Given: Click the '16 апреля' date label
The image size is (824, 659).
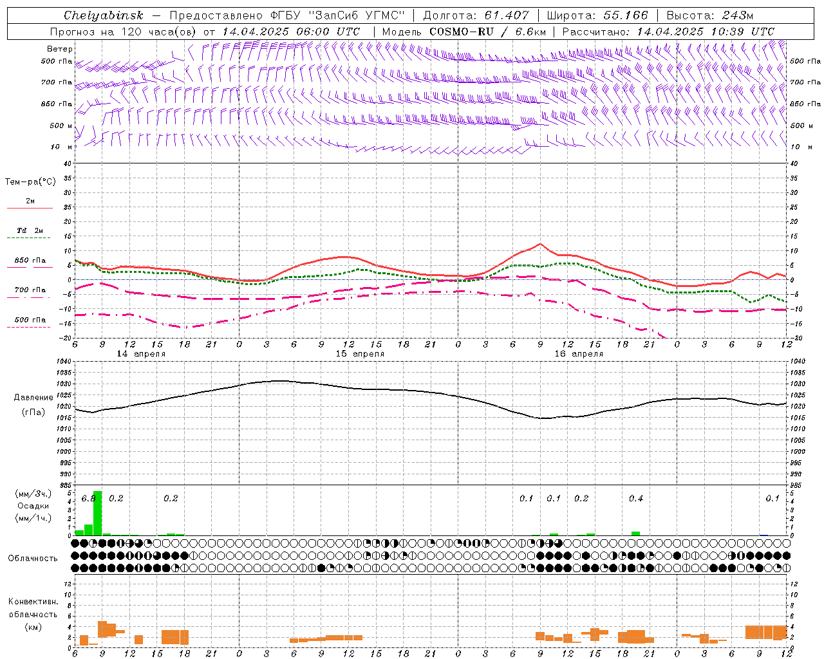Looking at the screenshot, I should pyautogui.click(x=579, y=354).
